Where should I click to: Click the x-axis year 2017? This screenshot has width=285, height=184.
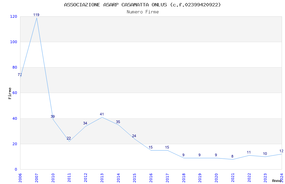tap(167, 178)
